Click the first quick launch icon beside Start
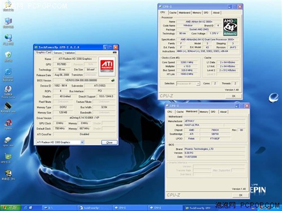The image size is (282, 211). pos(26,208)
